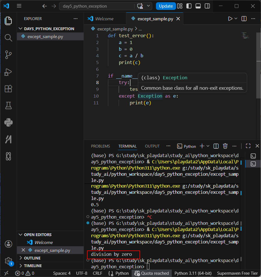The width and height of the screenshot is (261, 277).
Task: Run the Python file with play button
Action: click(x=230, y=19)
